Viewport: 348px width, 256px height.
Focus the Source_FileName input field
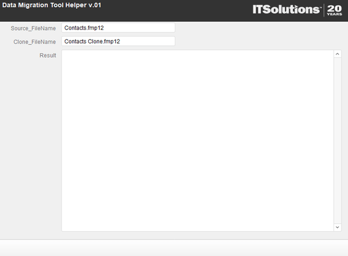tap(118, 28)
